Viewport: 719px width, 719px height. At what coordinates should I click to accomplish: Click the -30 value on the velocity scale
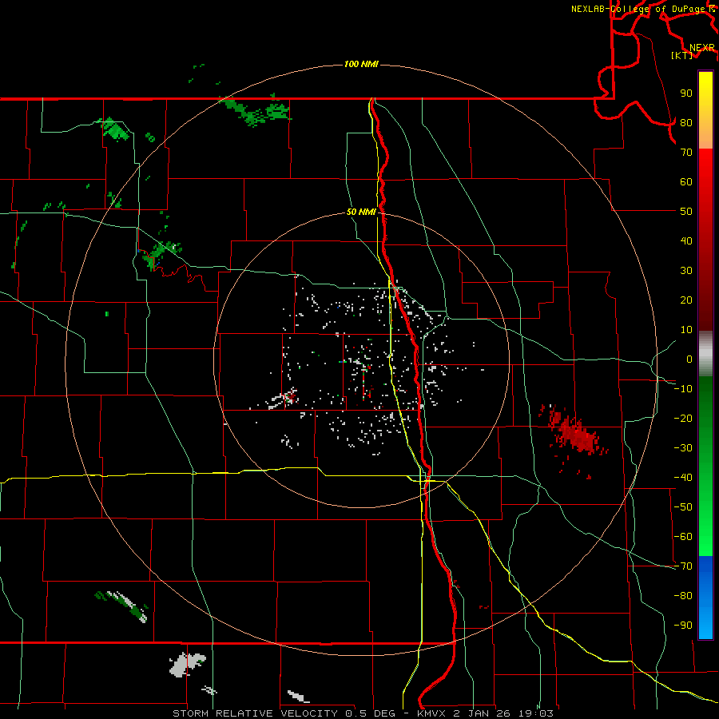click(x=683, y=448)
